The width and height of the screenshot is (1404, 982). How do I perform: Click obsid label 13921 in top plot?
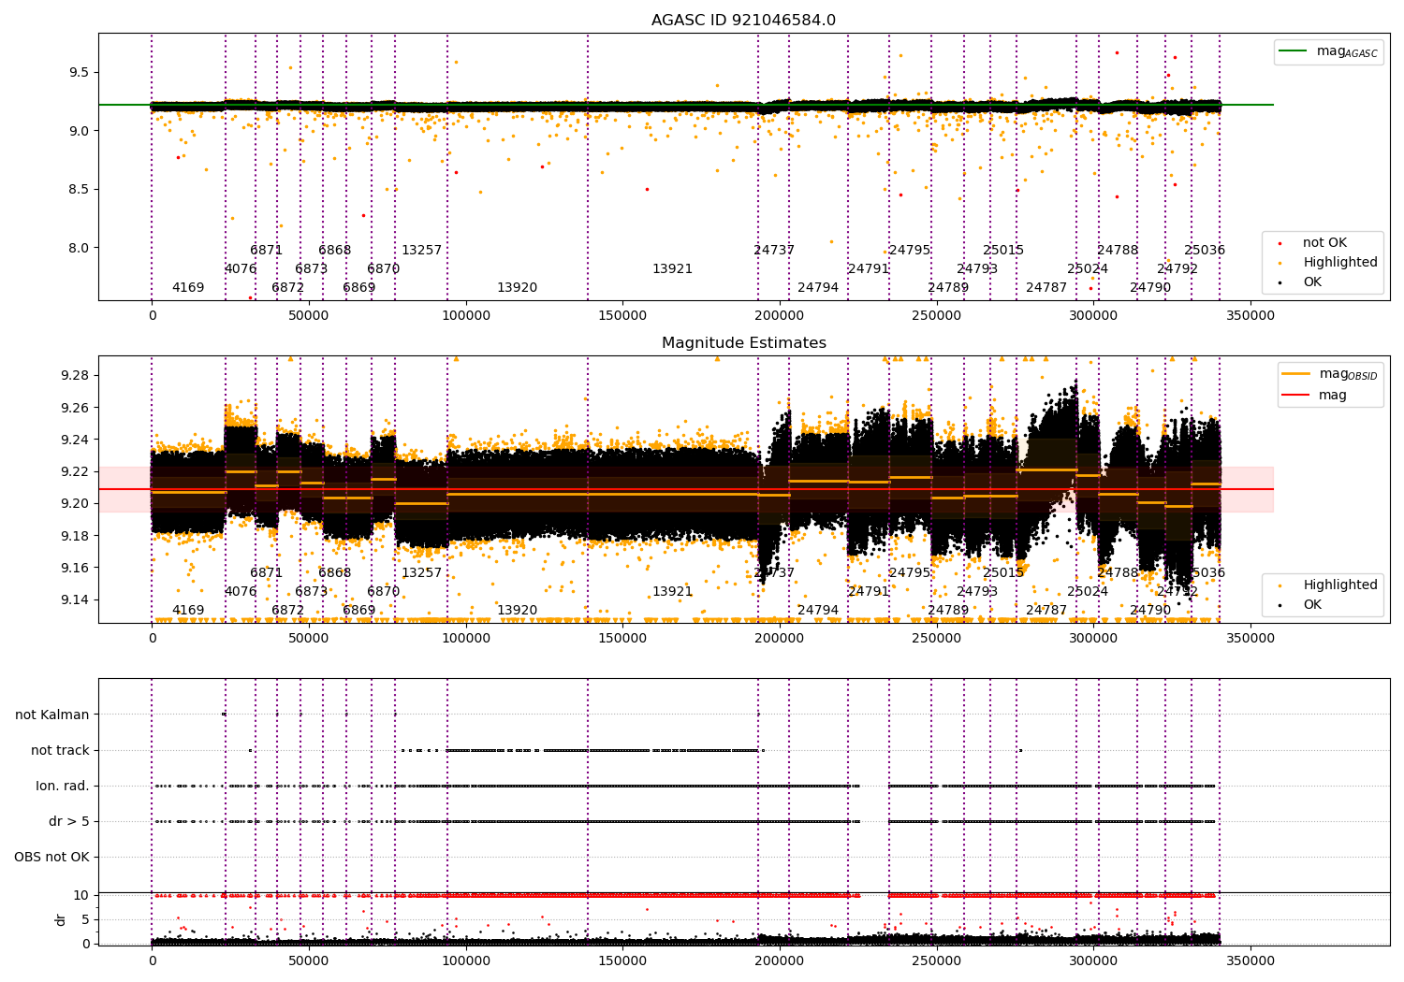(673, 269)
